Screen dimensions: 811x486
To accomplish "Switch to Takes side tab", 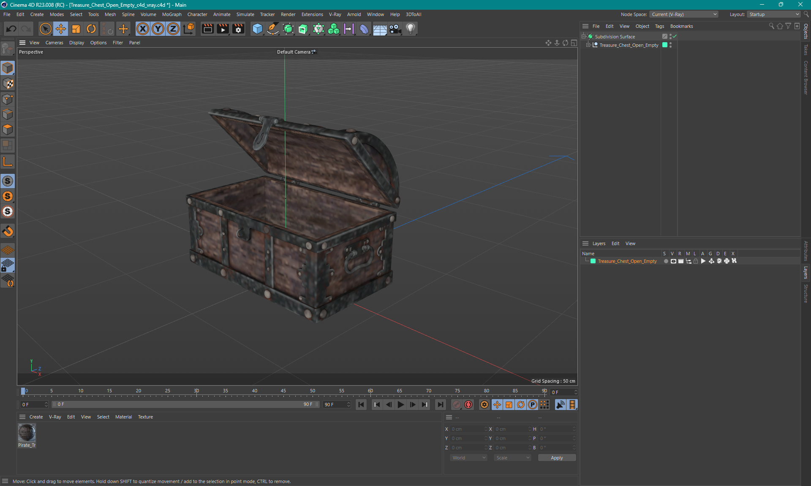I will pos(806,49).
